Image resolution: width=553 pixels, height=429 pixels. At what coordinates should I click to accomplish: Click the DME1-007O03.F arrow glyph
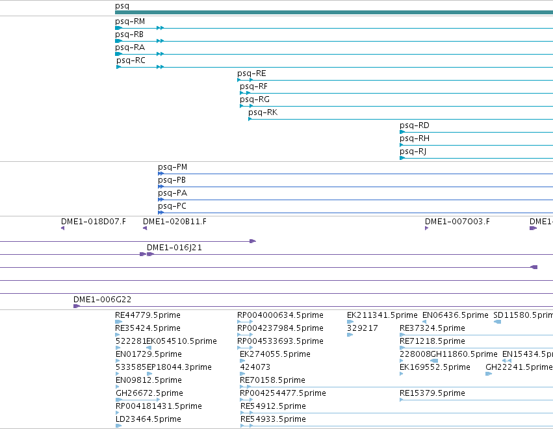[427, 228]
